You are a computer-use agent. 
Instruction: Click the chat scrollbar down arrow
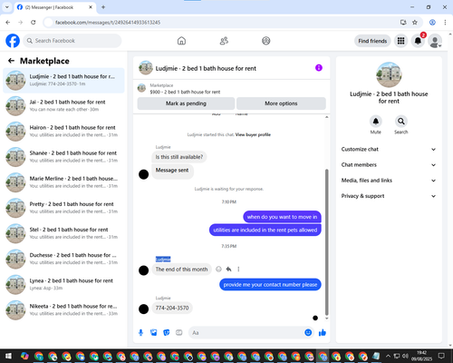click(x=326, y=319)
